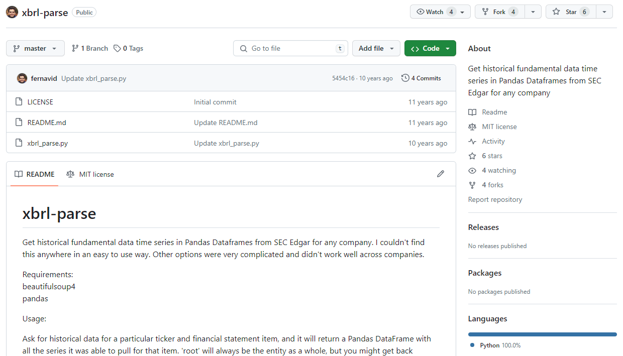Click the book icon next to Readme
Image resolution: width=623 pixels, height=356 pixels.
click(x=472, y=112)
